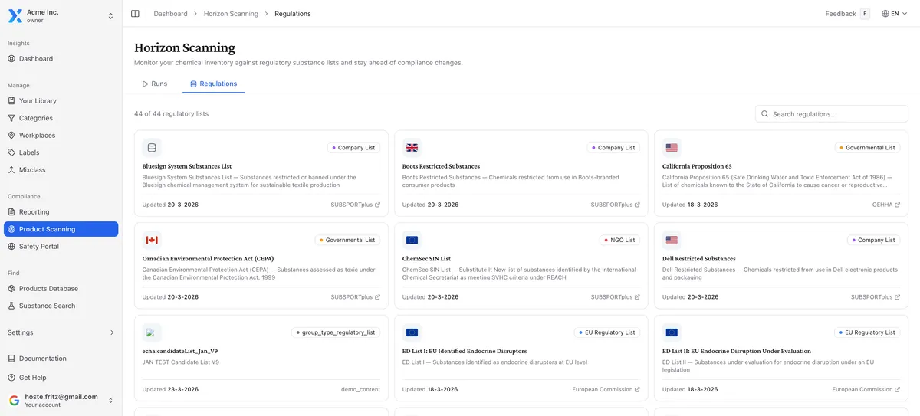Click the 44 of 44 regulatory lists count
Screen dimensions: 920x416
[x=171, y=114]
